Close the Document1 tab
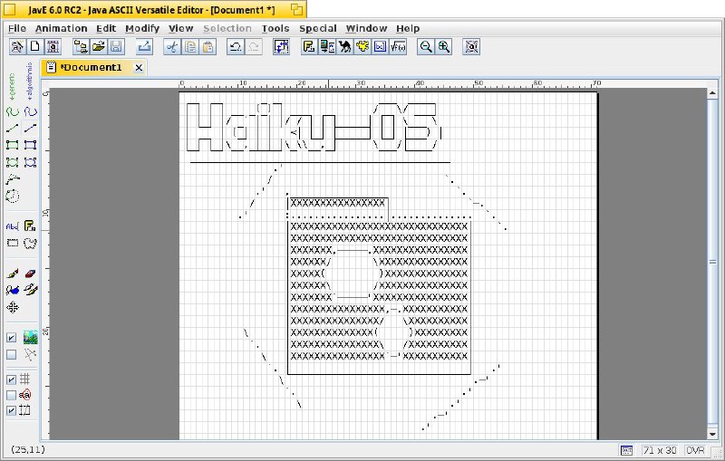This screenshot has width=725, height=461. [x=139, y=67]
